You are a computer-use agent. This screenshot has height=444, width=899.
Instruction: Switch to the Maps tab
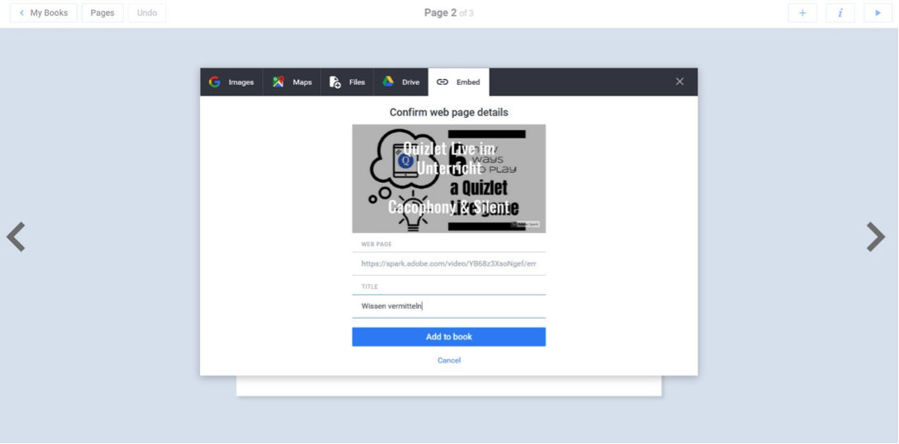tap(292, 82)
